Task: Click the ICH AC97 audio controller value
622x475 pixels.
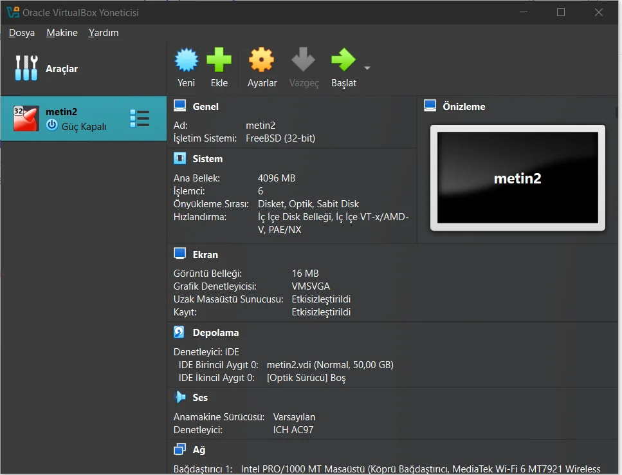Action: point(293,430)
